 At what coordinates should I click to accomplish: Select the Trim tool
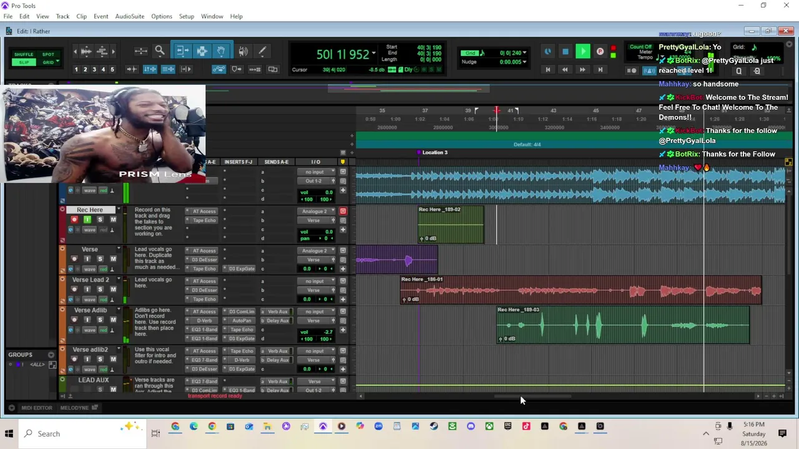click(182, 51)
